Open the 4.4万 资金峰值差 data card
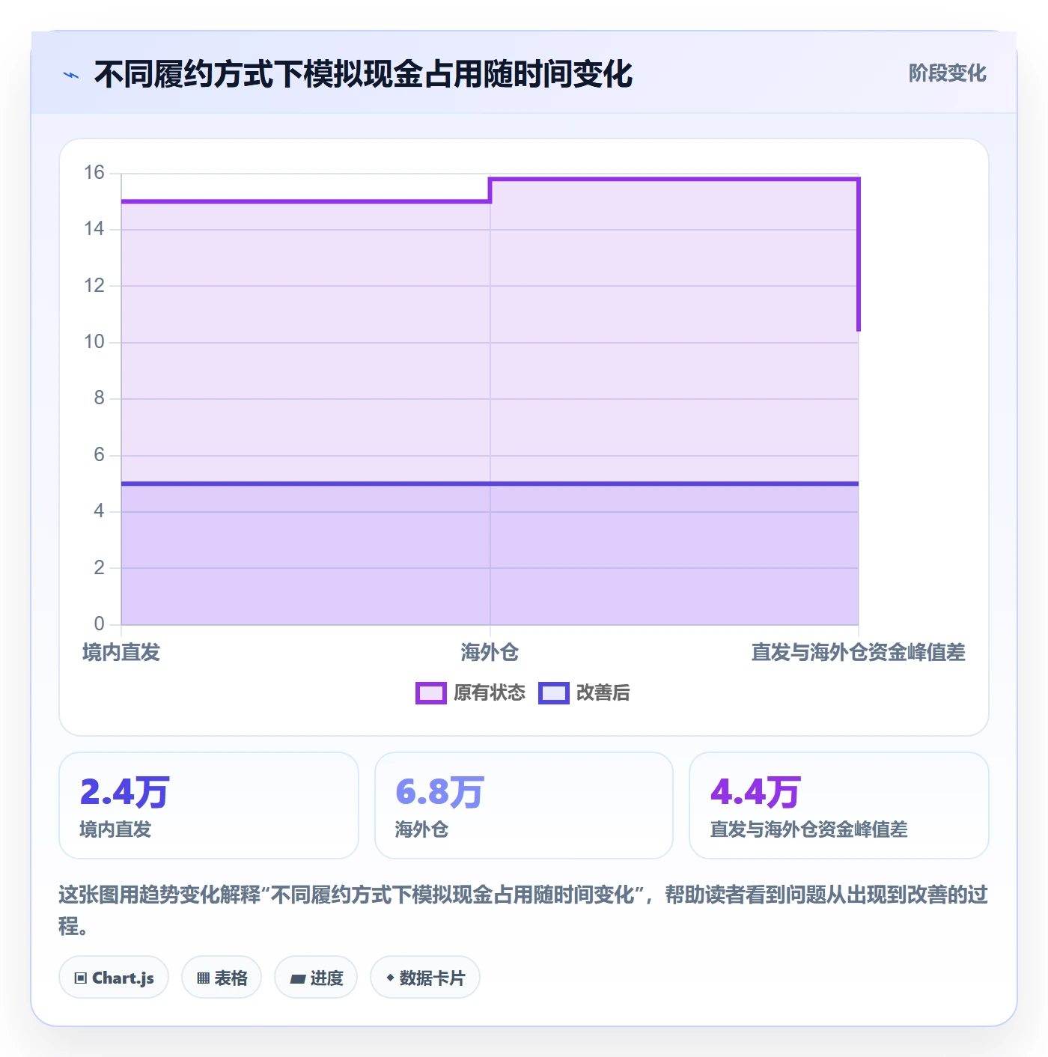Screen dimensions: 1048x1057 (839, 805)
